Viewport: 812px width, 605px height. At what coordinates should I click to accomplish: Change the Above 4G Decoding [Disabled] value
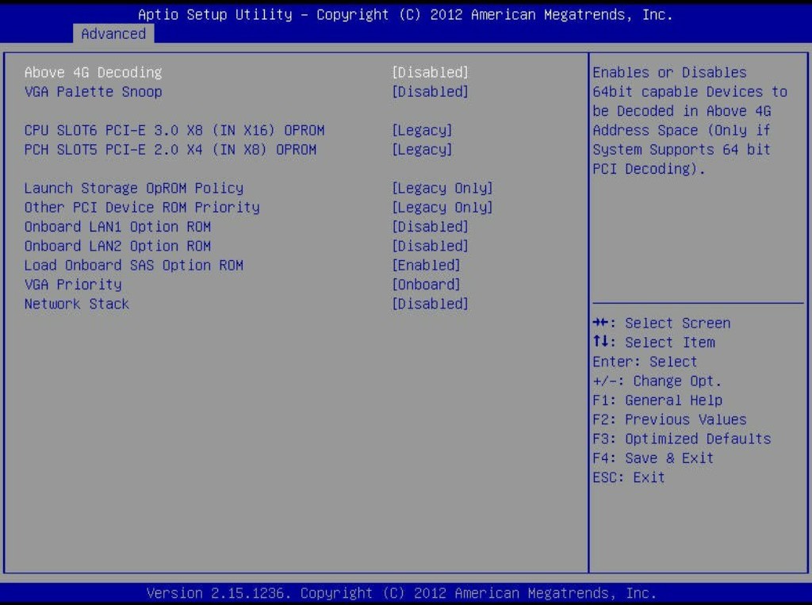[x=430, y=72]
